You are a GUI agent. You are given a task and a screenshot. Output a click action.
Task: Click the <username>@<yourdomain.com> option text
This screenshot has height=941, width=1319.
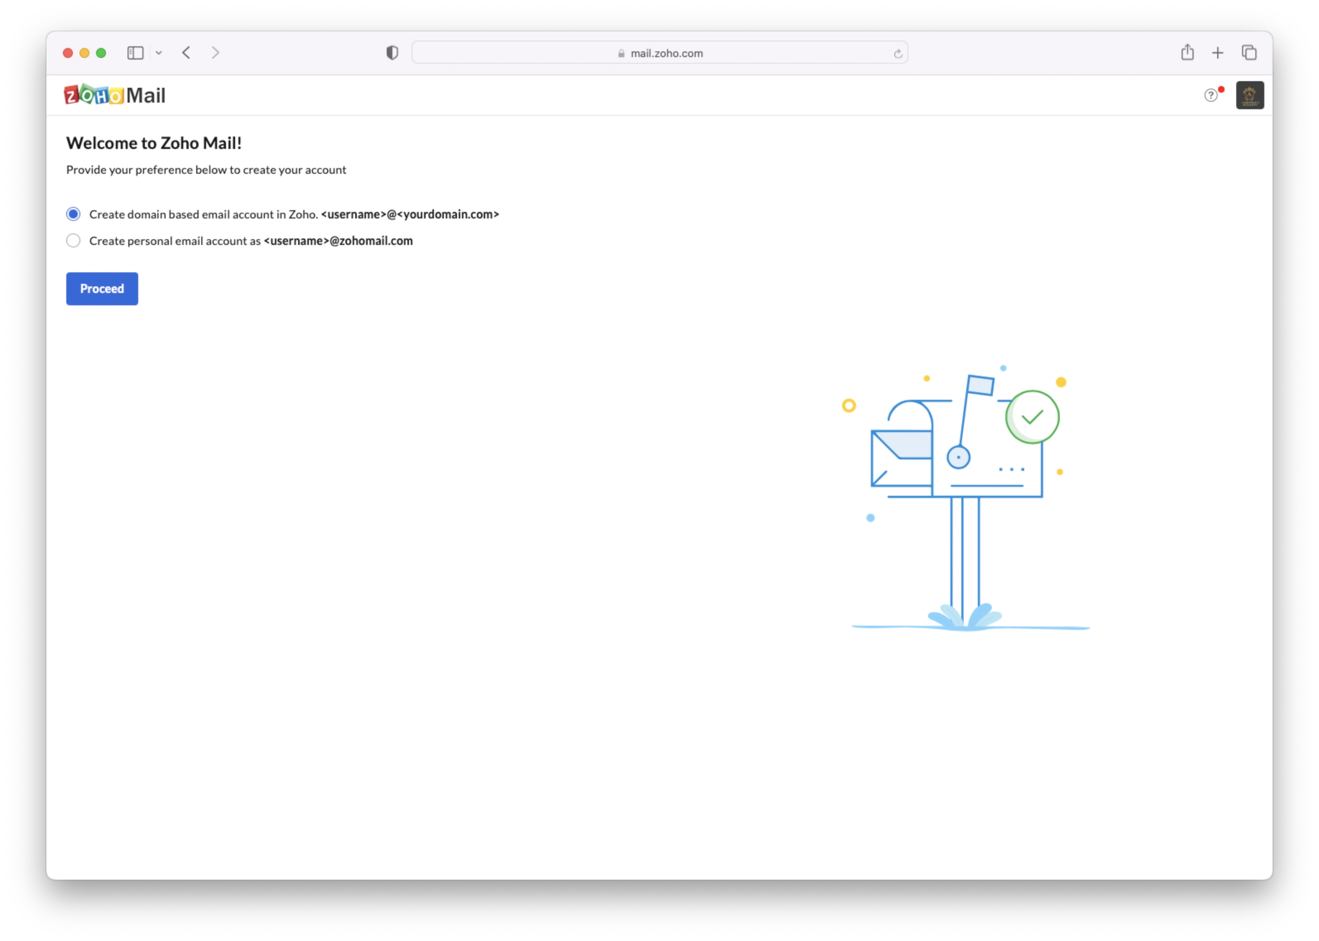click(x=410, y=214)
